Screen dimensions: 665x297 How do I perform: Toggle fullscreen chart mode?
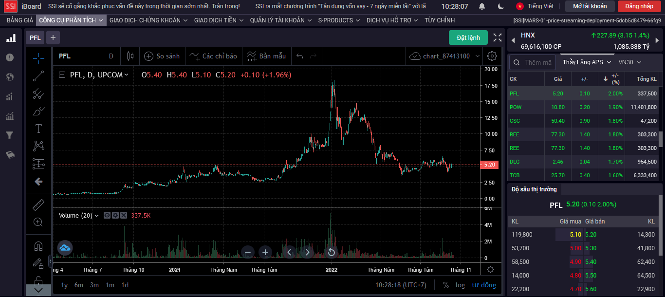point(498,37)
